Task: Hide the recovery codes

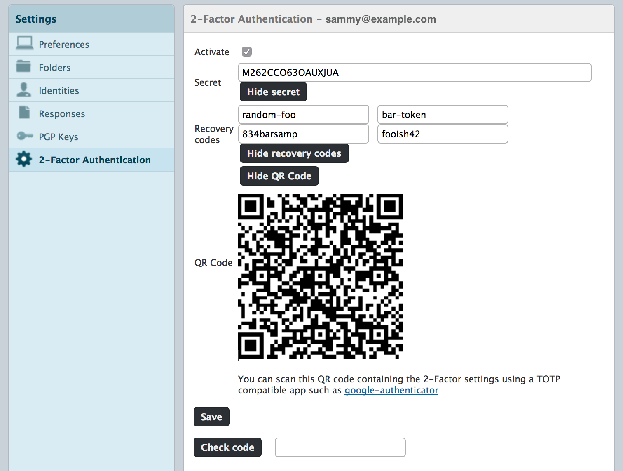Action: click(294, 153)
